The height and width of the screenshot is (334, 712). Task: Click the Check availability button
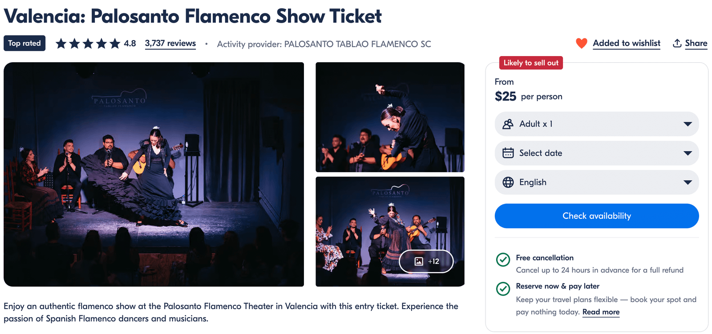point(596,216)
